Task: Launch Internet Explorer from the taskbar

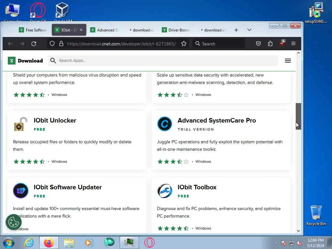Action: point(29,243)
